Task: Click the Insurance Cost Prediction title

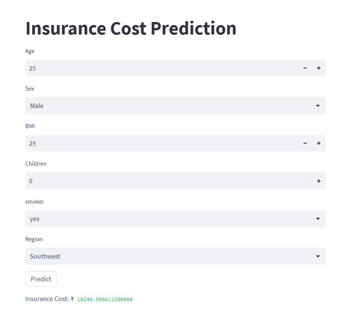Action: (x=131, y=28)
